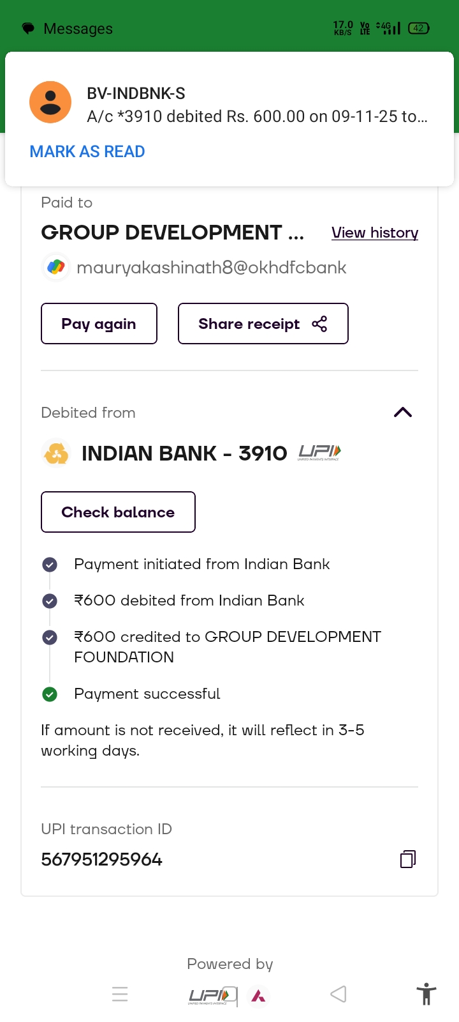Open the View history link

coord(375,233)
